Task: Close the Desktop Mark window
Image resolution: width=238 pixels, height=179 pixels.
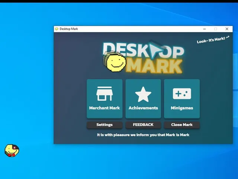Action: (227, 29)
